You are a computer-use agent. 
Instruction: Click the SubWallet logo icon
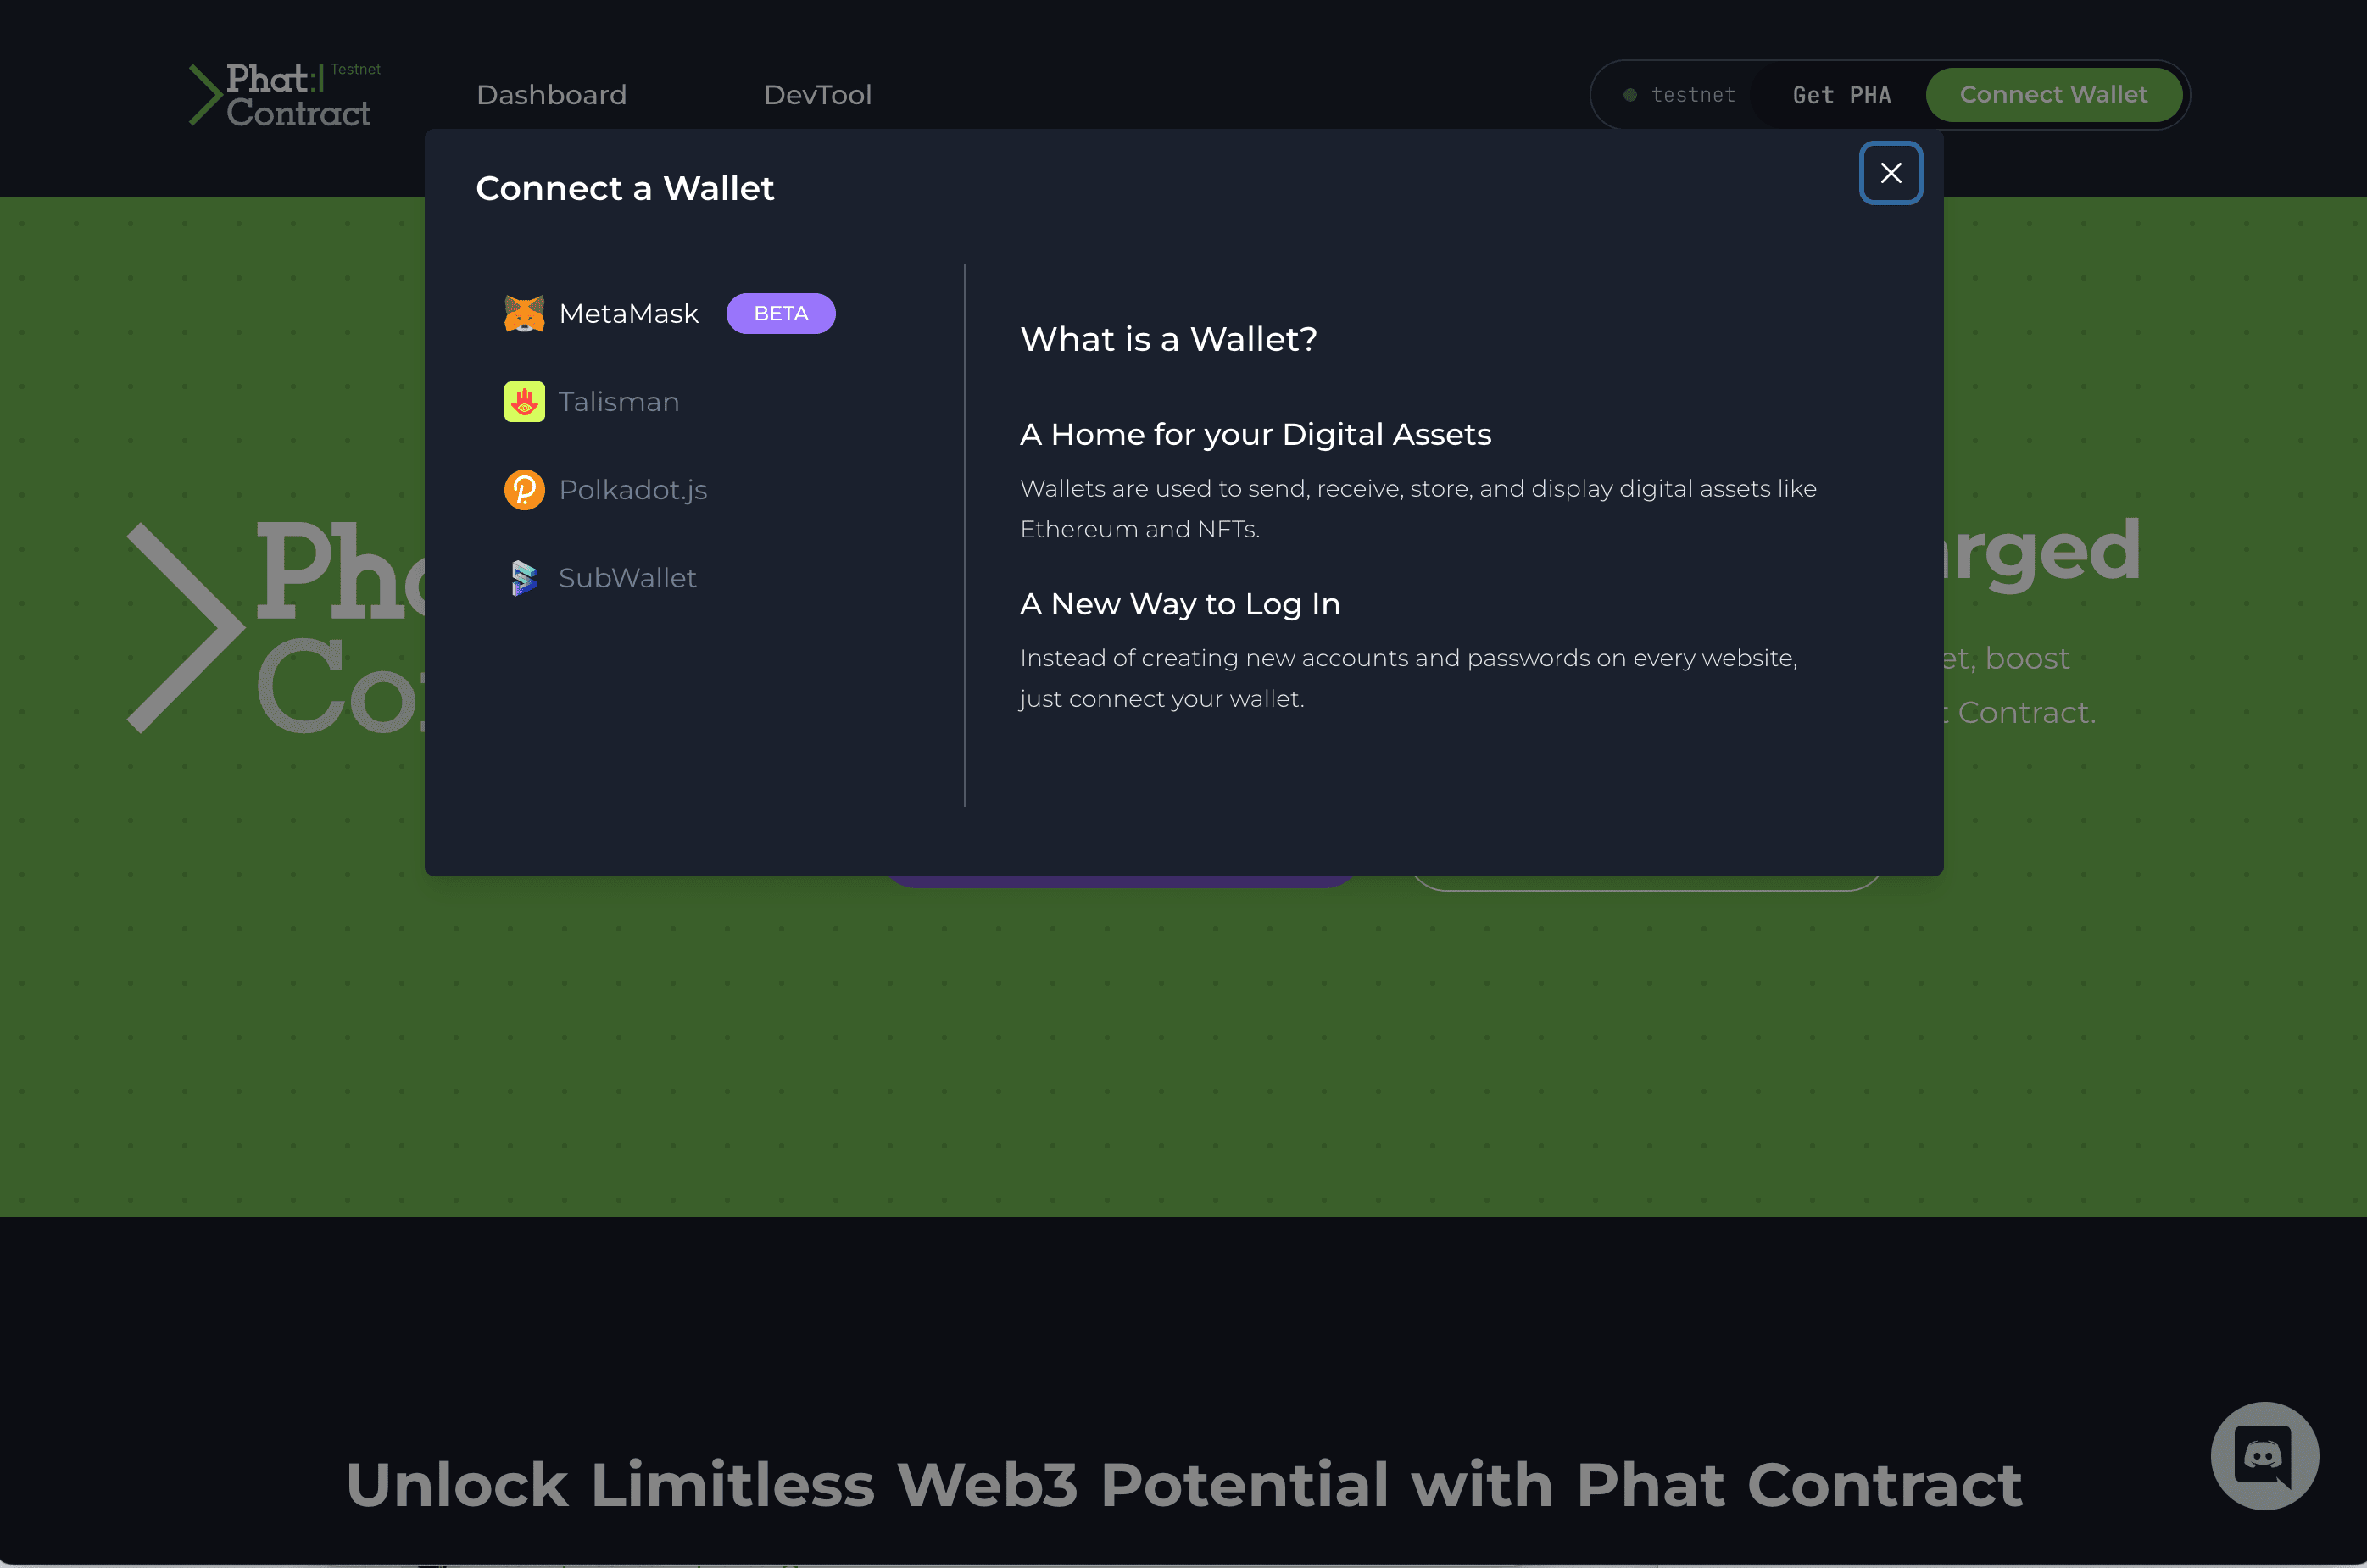coord(524,578)
